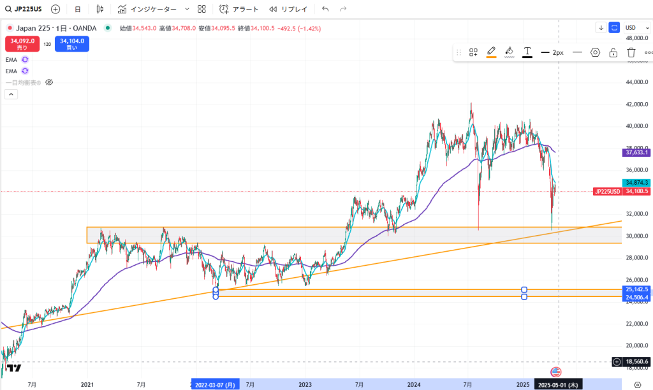The height and width of the screenshot is (390, 653).
Task: Toggle the drawing lock icon
Action: coord(613,52)
